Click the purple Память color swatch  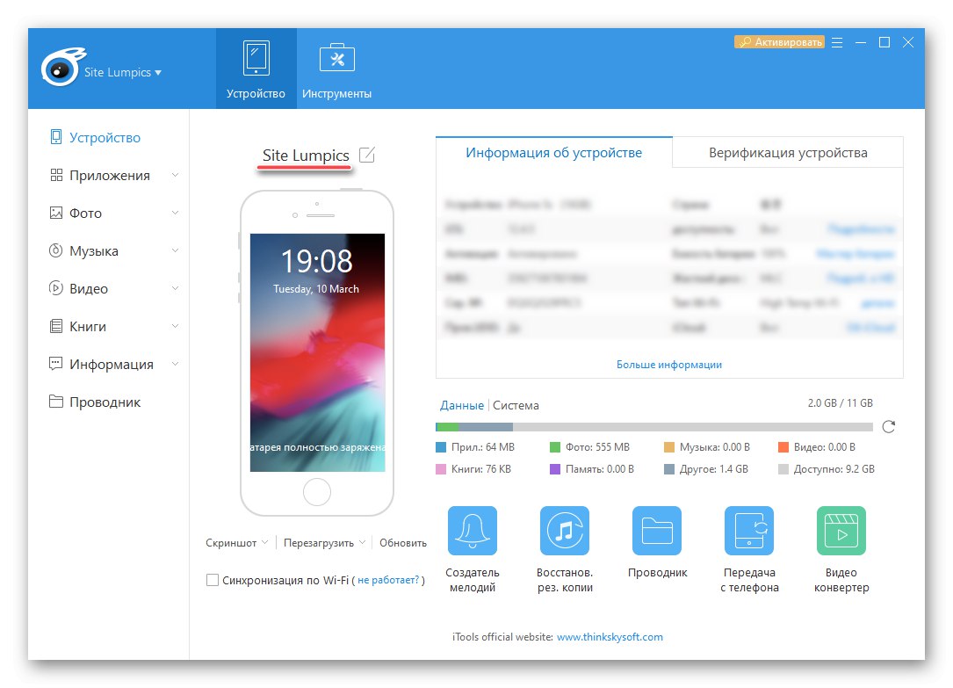[x=555, y=469]
